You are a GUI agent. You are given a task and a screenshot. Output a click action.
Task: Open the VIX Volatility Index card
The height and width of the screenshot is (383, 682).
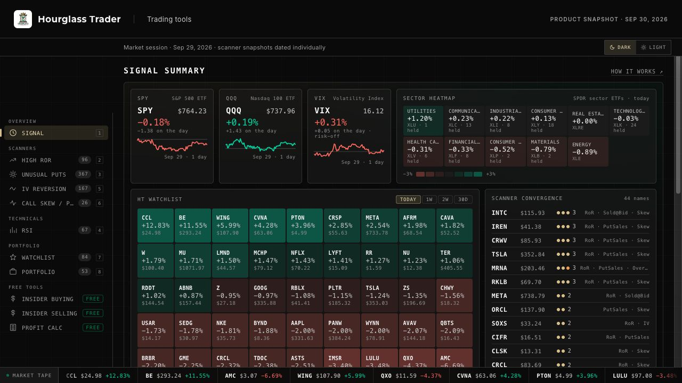(349, 136)
